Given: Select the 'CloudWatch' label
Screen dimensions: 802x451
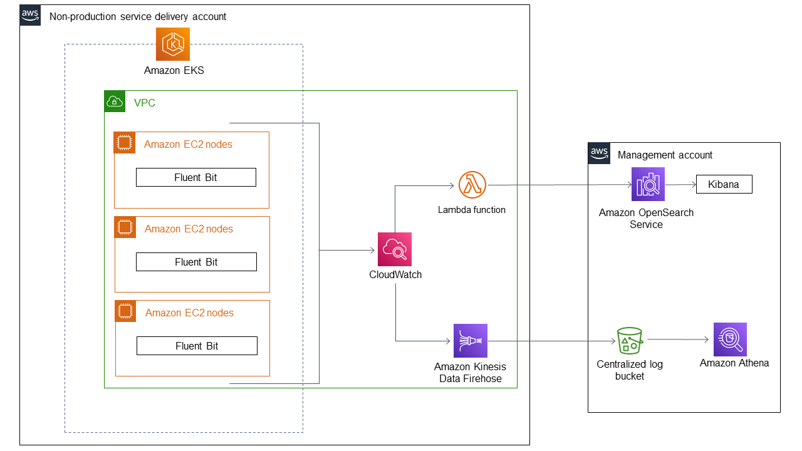Looking at the screenshot, I should [x=395, y=274].
